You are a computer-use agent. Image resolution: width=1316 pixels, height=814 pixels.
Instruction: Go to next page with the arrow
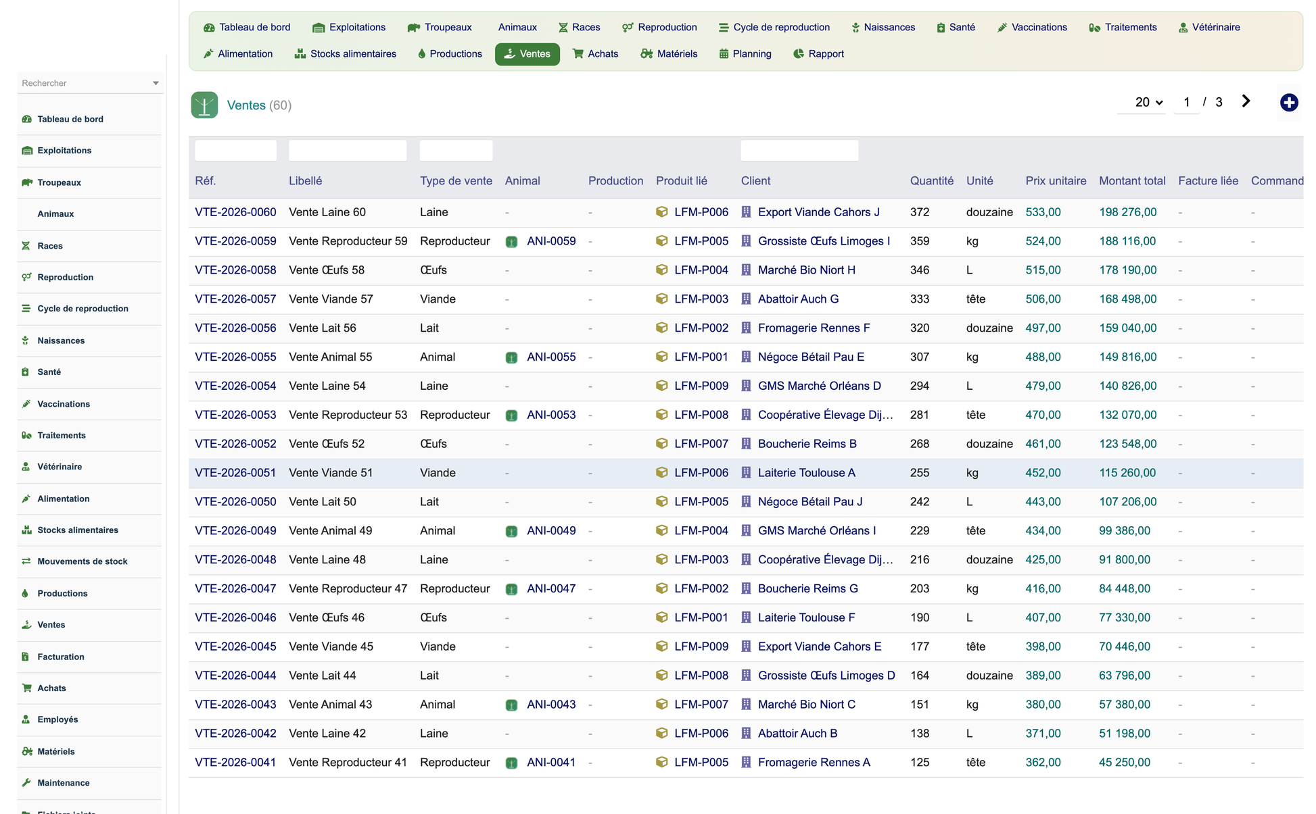click(1246, 101)
